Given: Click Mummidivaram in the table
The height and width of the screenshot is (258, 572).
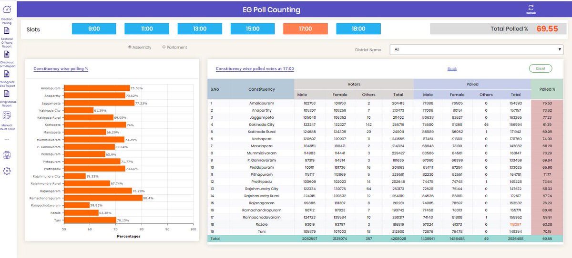Looking at the screenshot, I should click(x=262, y=153).
